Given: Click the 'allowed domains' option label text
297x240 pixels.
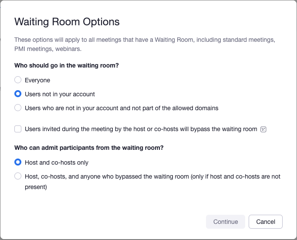Looking at the screenshot, I should [x=121, y=108].
